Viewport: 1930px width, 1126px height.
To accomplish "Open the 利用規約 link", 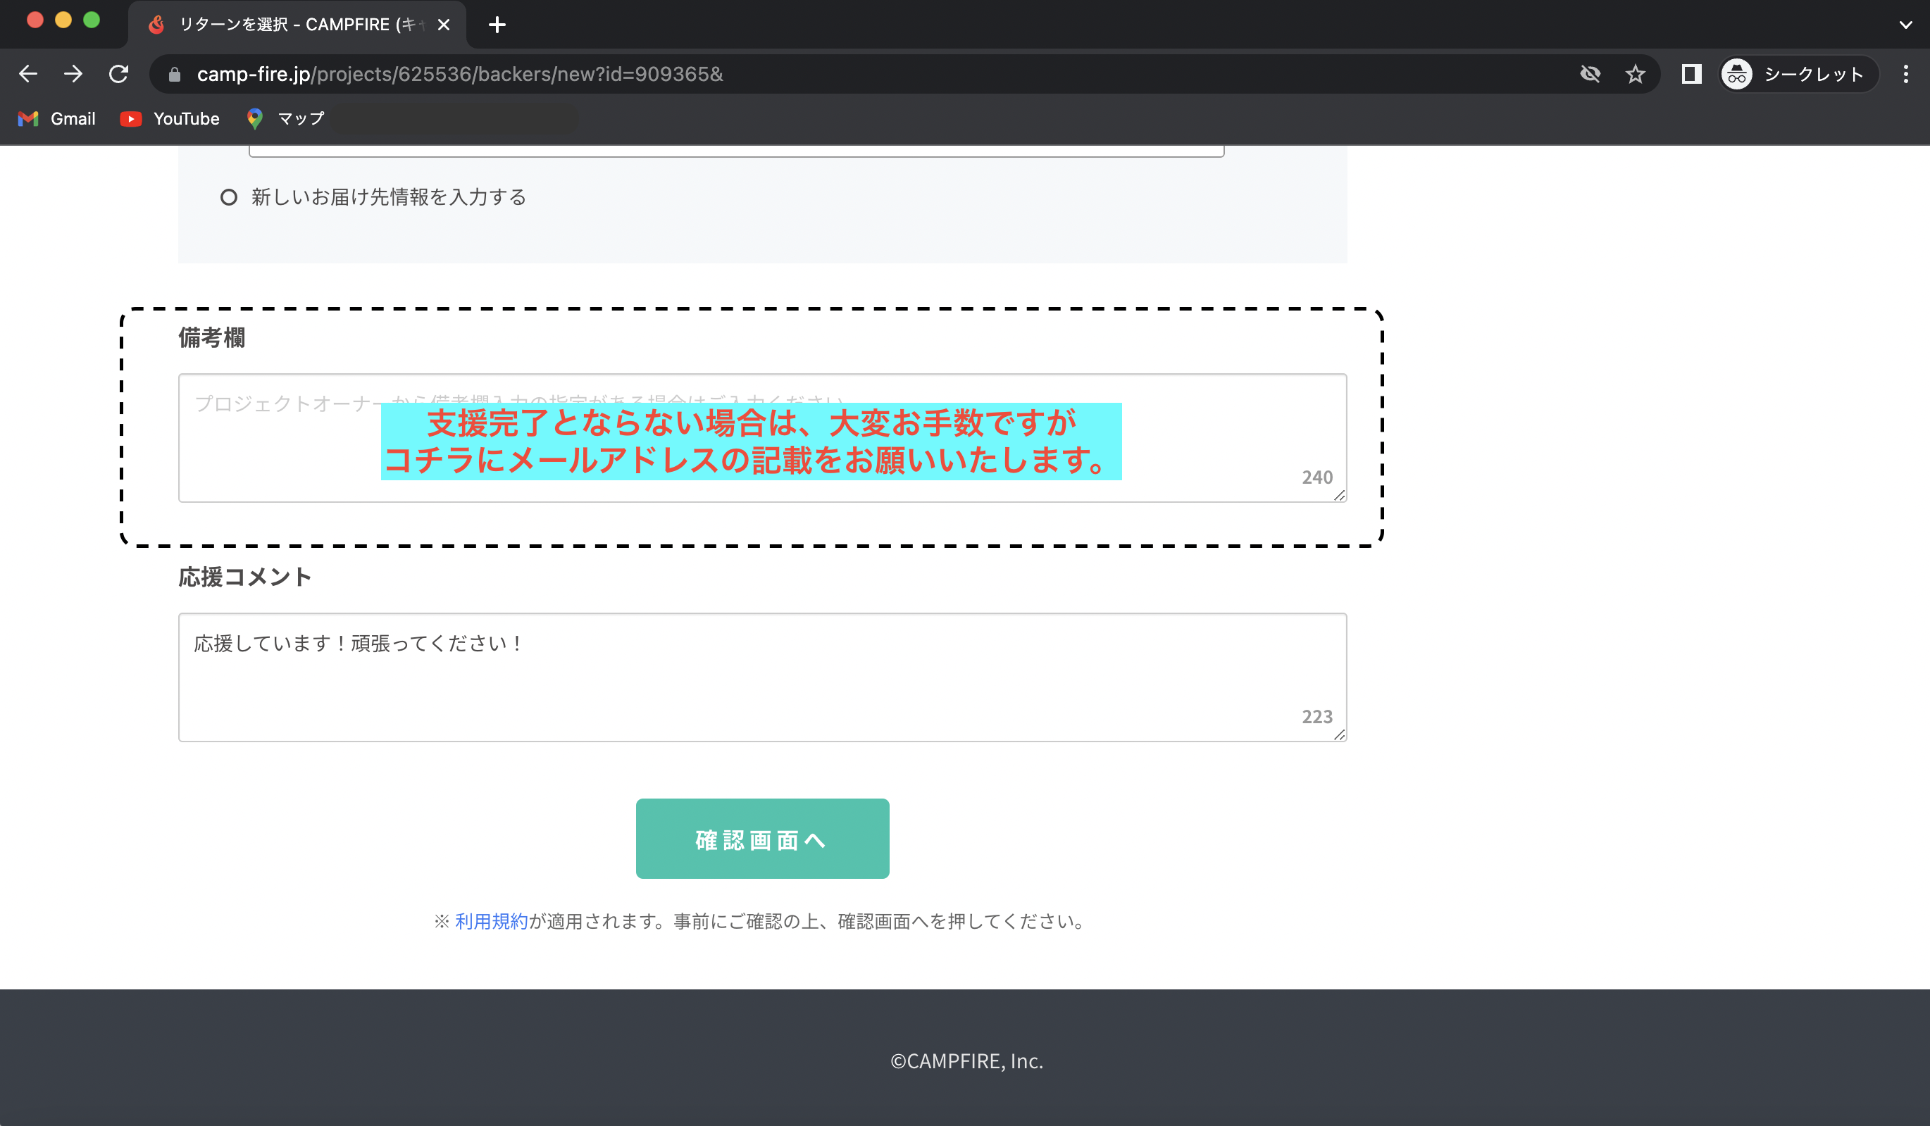I will tap(491, 921).
